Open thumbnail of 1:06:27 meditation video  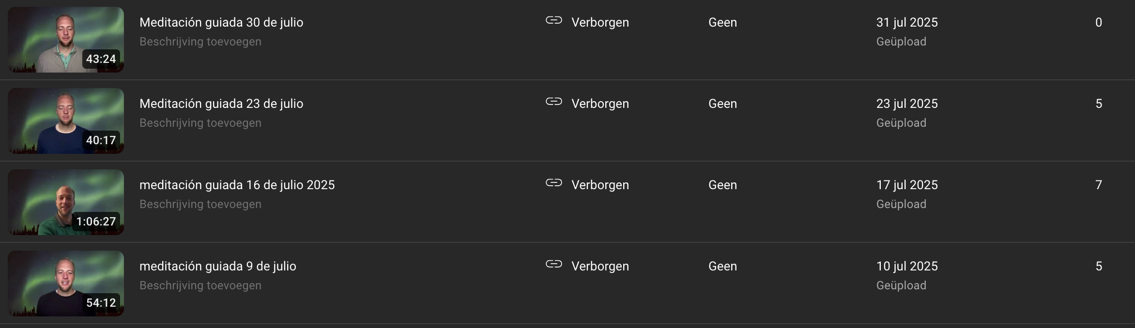tap(66, 202)
